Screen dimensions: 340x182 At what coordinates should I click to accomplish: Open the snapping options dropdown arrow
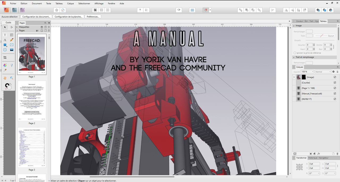(x=210, y=10)
